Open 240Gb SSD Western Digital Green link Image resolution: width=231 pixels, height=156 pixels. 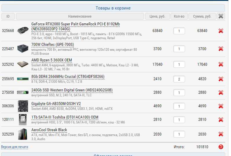[x=72, y=90]
